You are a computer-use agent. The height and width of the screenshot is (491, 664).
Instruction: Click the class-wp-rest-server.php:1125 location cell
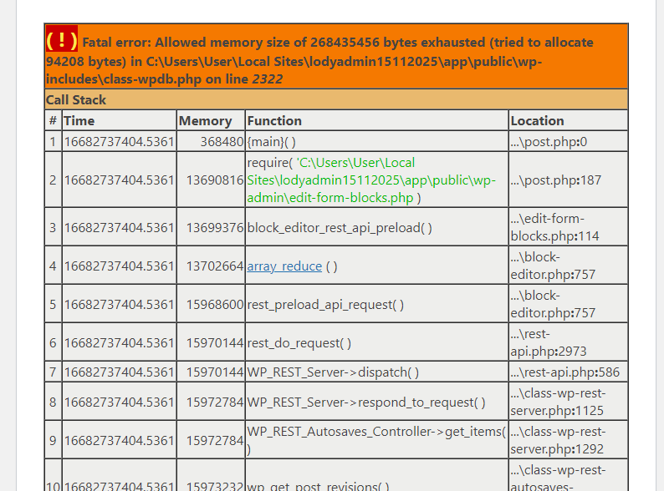[x=569, y=402]
